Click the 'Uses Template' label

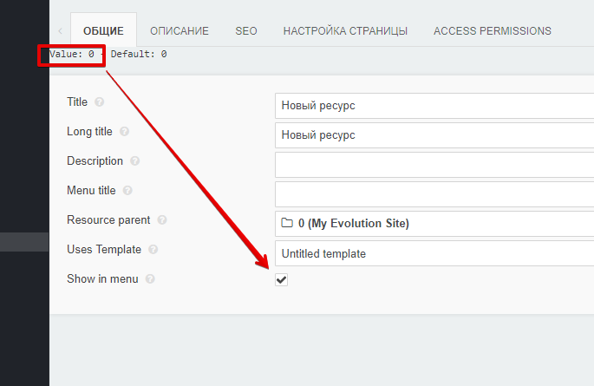[104, 250]
